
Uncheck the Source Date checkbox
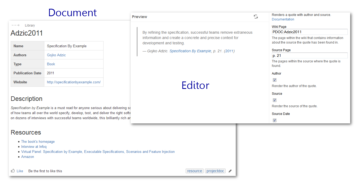click(x=275, y=120)
